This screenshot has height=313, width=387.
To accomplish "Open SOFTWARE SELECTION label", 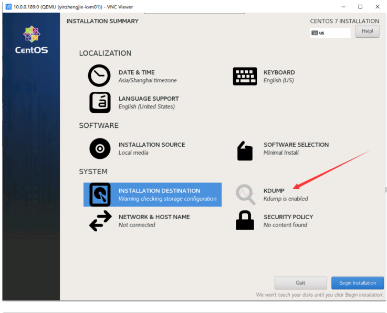I will [x=296, y=145].
